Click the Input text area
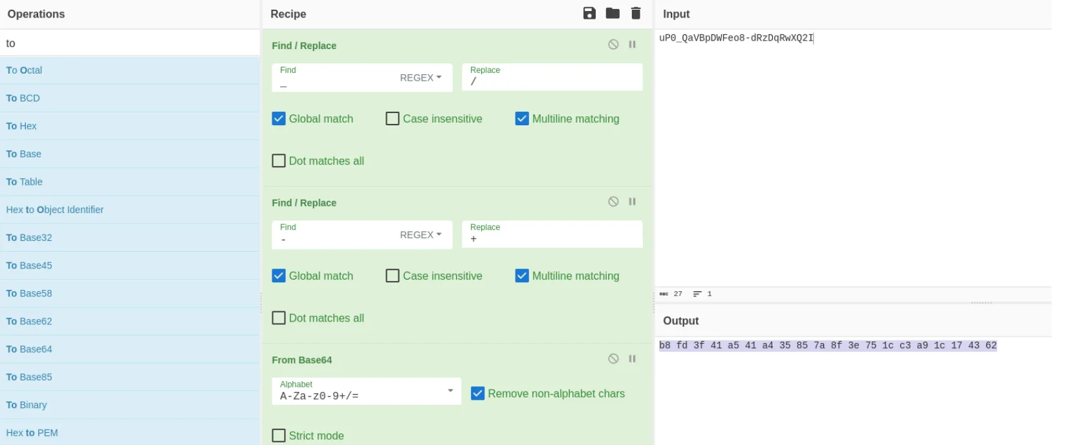 853,155
